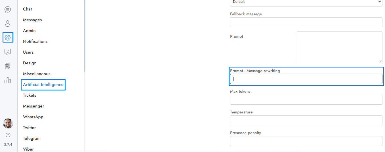
Task: Click the Fallback message input field
Action: click(x=306, y=22)
